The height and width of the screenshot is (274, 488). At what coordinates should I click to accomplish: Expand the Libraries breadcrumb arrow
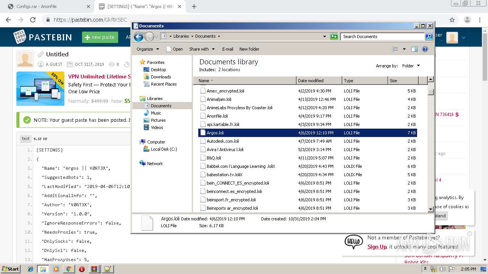192,37
